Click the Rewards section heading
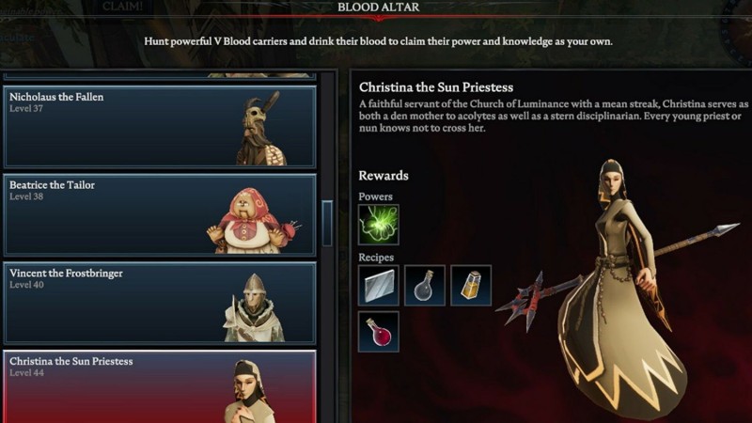Viewport: 752px width, 423px height. click(384, 176)
